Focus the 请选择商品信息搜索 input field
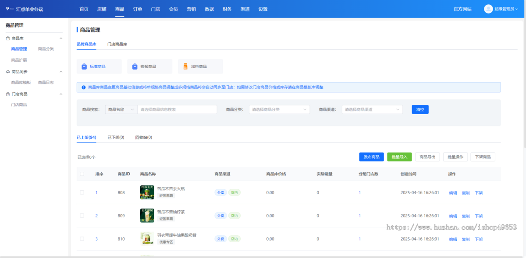Viewport: 526px width, 258px height. point(177,109)
